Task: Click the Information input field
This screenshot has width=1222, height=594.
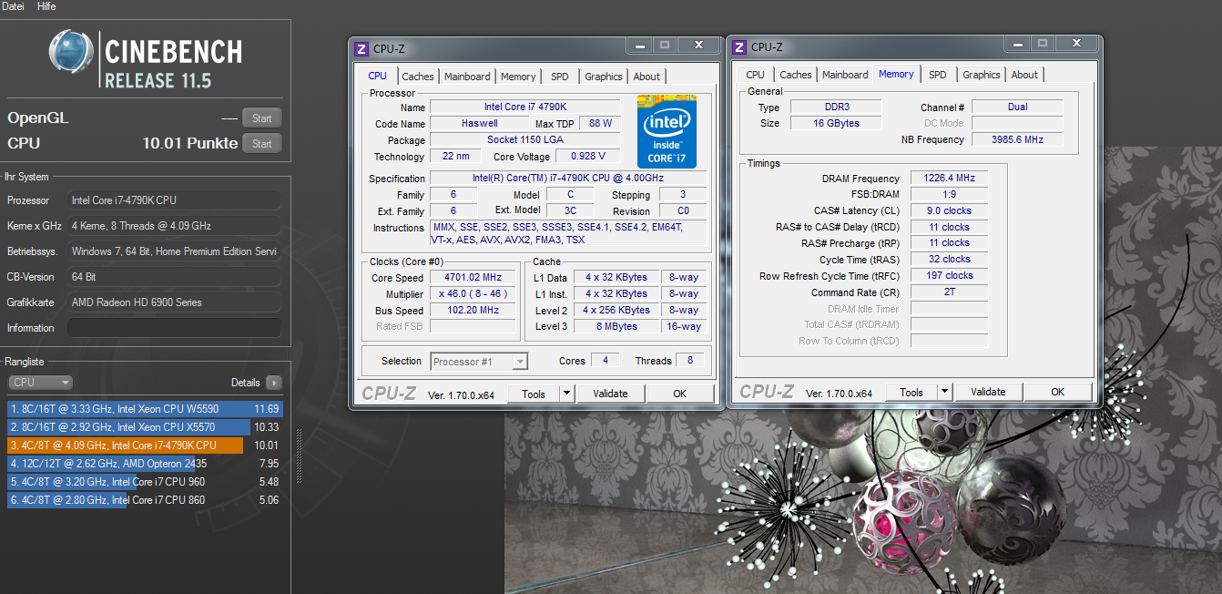Action: click(x=174, y=328)
